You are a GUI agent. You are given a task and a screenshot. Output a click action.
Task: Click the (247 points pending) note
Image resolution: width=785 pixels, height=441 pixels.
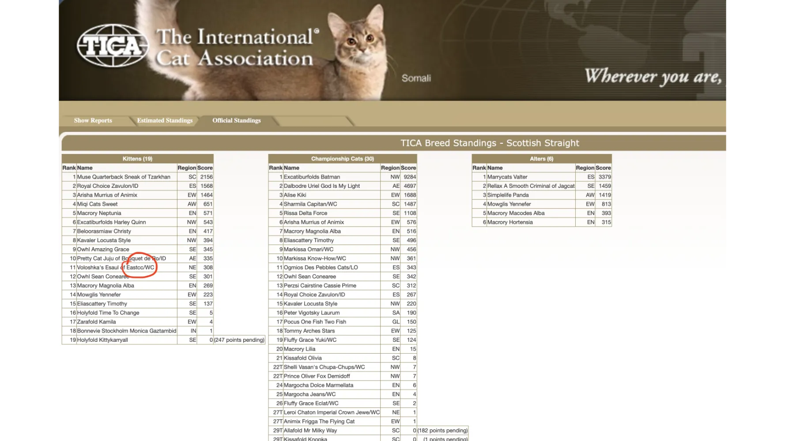[x=239, y=340]
